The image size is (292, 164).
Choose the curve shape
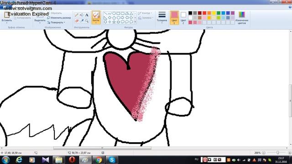click(x=109, y=13)
